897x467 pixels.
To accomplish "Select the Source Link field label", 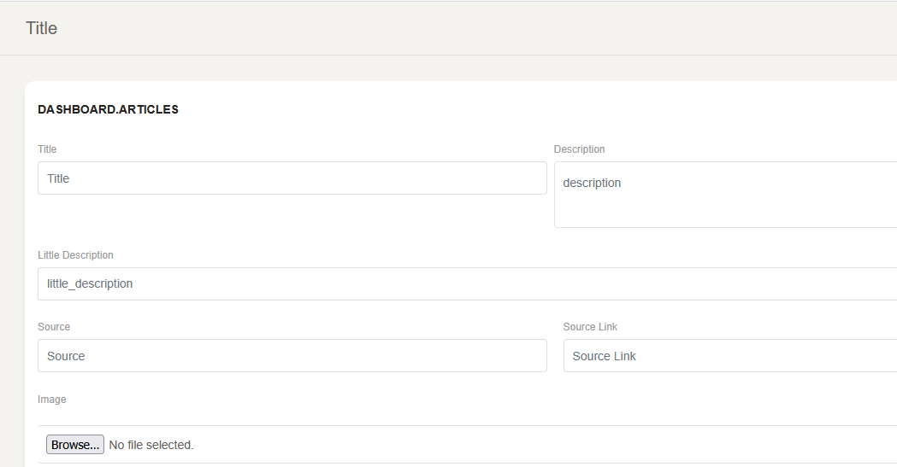I will pos(590,327).
